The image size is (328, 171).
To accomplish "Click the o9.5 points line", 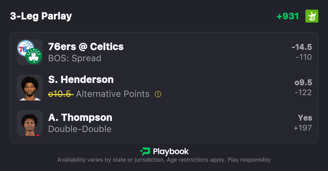I will (303, 82).
